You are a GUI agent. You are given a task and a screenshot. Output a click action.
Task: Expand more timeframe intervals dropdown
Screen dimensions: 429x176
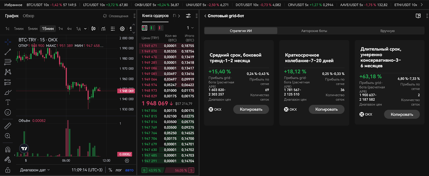coord(85,29)
